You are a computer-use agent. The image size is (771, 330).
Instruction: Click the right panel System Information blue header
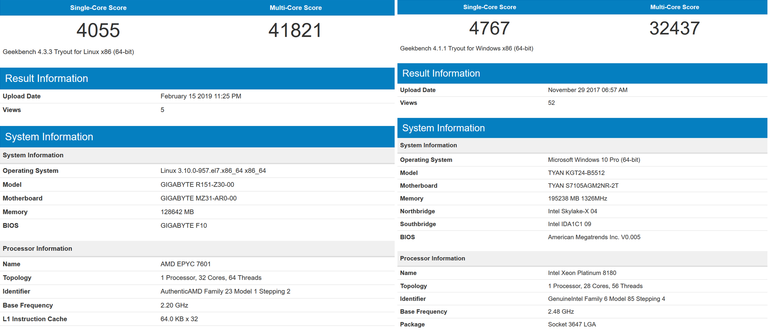click(582, 128)
